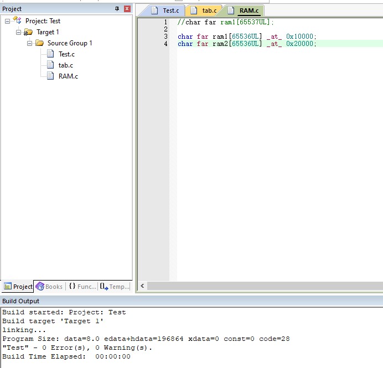Click the Source Group 1 folder icon

[x=40, y=43]
